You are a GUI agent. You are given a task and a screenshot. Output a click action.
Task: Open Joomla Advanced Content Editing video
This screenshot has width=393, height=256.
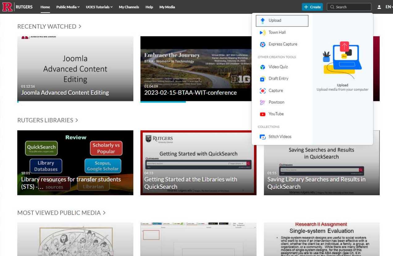click(75, 69)
